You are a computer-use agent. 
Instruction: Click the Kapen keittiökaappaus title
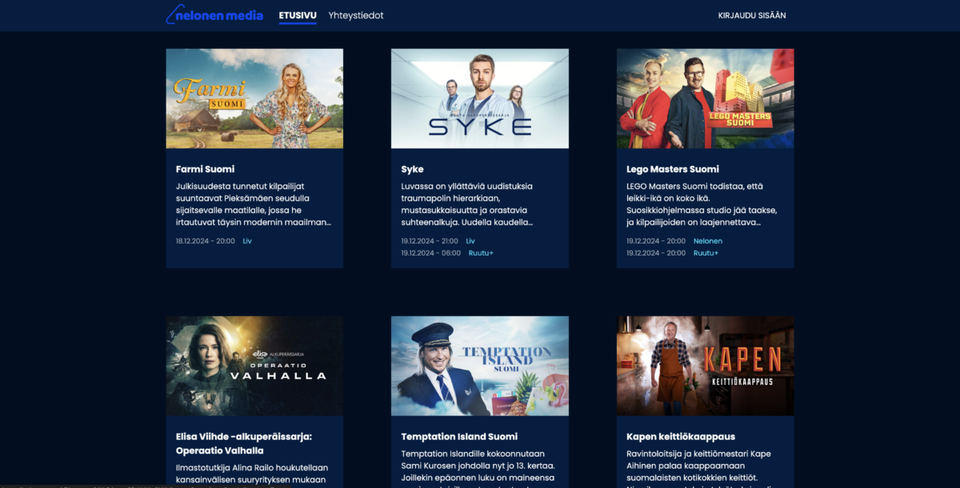tap(681, 437)
